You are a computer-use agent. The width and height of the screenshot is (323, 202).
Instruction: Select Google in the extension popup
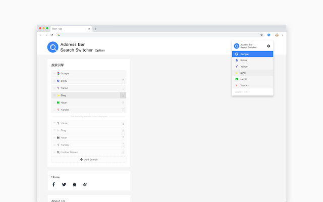click(252, 54)
